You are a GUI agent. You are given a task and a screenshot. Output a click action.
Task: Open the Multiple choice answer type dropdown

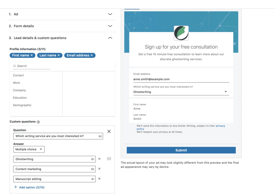click(x=29, y=149)
